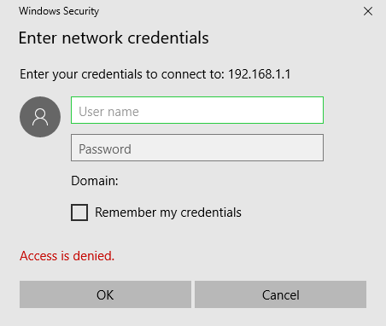Click the person silhouette inside the avatar circle

coord(40,117)
